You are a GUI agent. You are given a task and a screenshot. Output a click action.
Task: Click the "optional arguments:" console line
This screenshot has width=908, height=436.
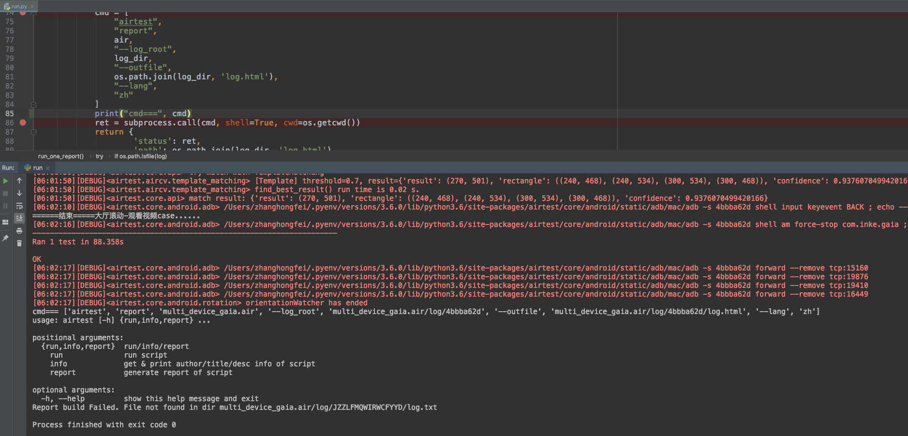[x=74, y=390]
